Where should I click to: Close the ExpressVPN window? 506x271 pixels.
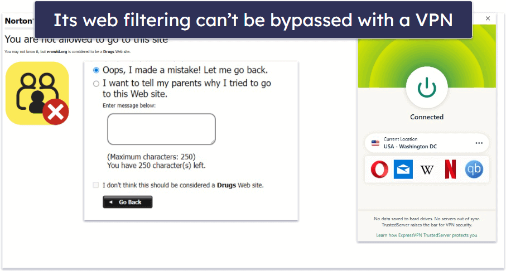(x=488, y=19)
